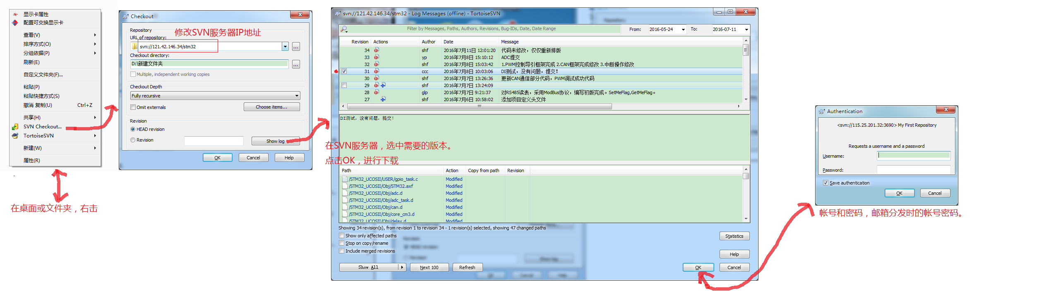
Task: Click OK in the Authentication dialog
Action: [x=899, y=193]
